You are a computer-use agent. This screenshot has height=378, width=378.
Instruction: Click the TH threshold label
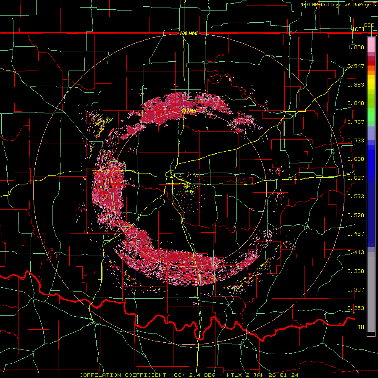[361, 327]
